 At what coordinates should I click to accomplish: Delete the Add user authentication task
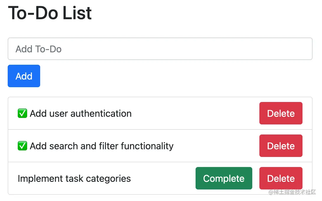[x=281, y=113]
